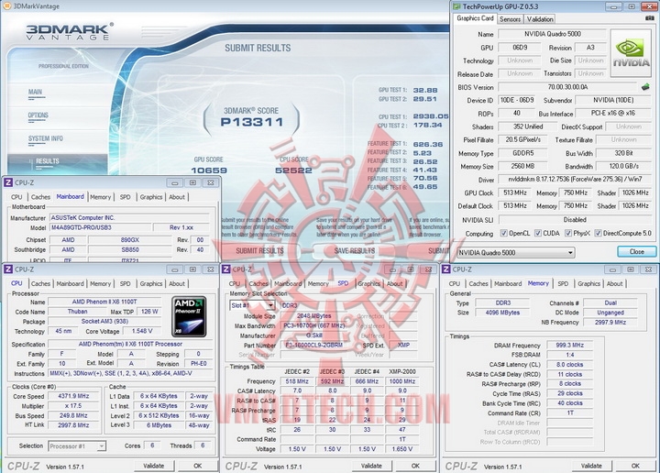Click Validate in the CPU-Z CPU window
Screen dimensions: 660x473
154,466
